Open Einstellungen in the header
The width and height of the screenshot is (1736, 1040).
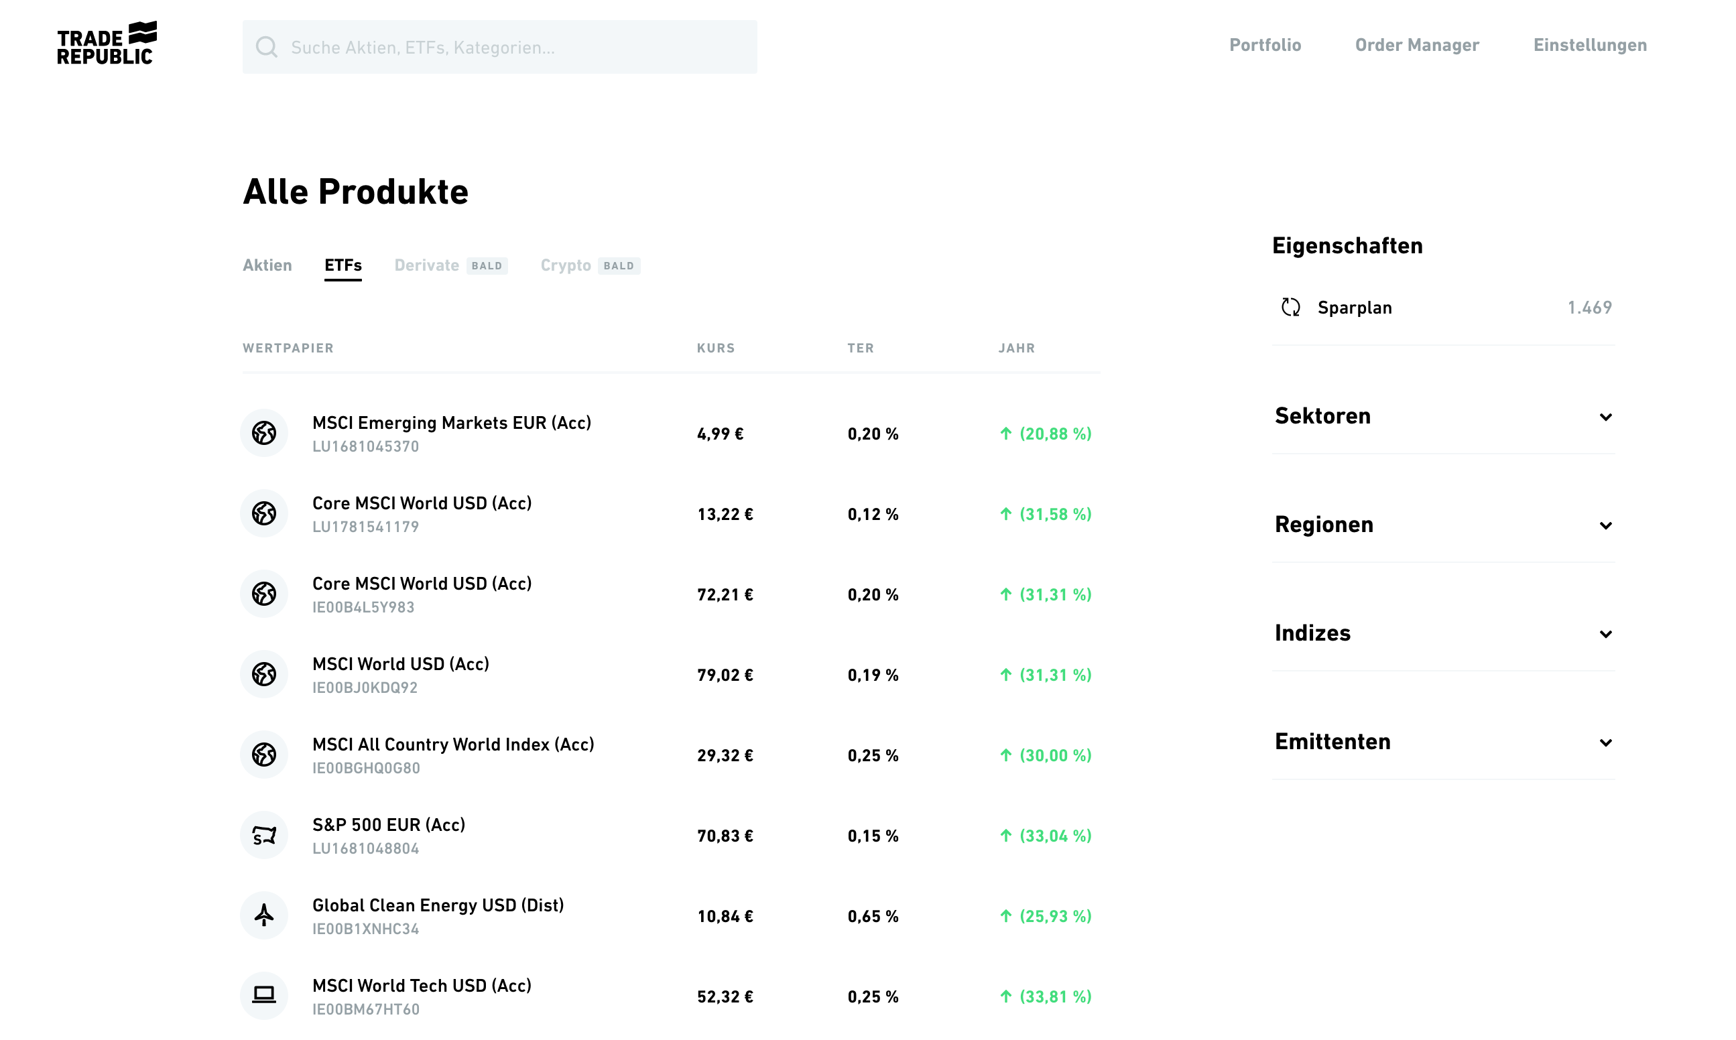tap(1589, 46)
